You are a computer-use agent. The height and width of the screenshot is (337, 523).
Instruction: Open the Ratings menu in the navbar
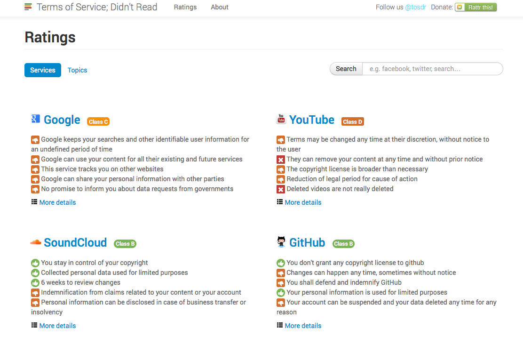(x=185, y=7)
